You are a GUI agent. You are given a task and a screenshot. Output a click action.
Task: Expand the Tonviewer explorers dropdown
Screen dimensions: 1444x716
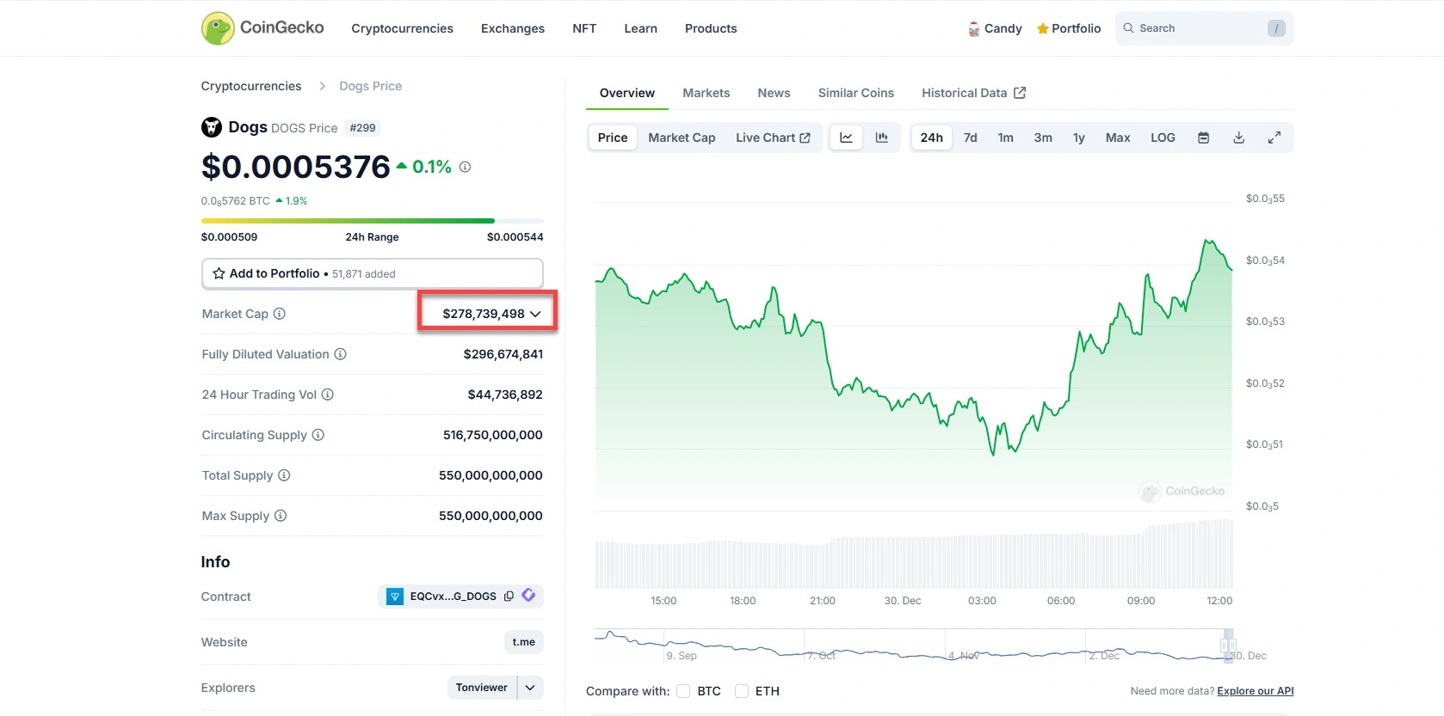pos(530,688)
